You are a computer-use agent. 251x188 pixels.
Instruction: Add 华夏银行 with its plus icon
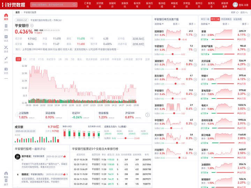click(195, 50)
